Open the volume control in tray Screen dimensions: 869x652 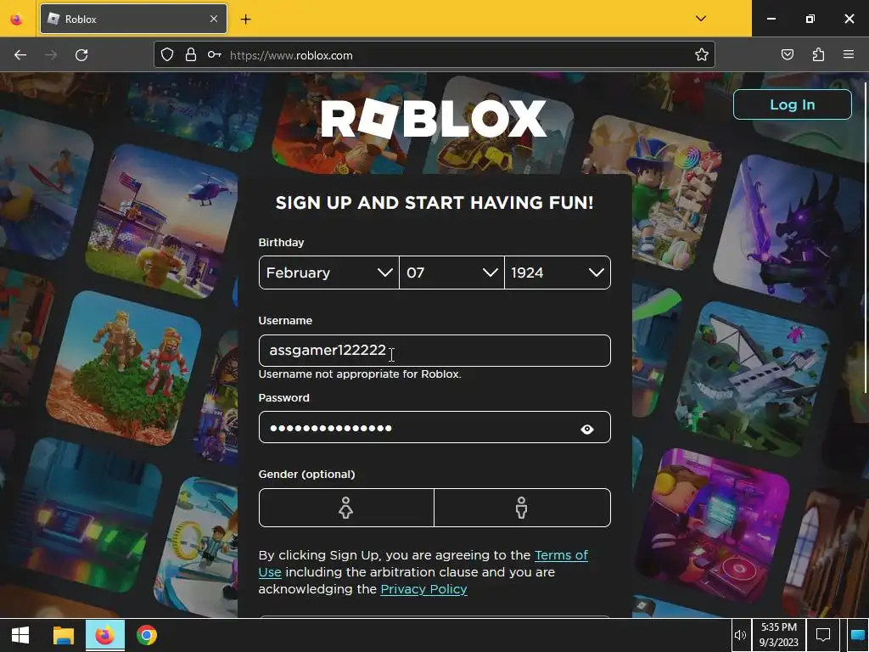click(740, 635)
